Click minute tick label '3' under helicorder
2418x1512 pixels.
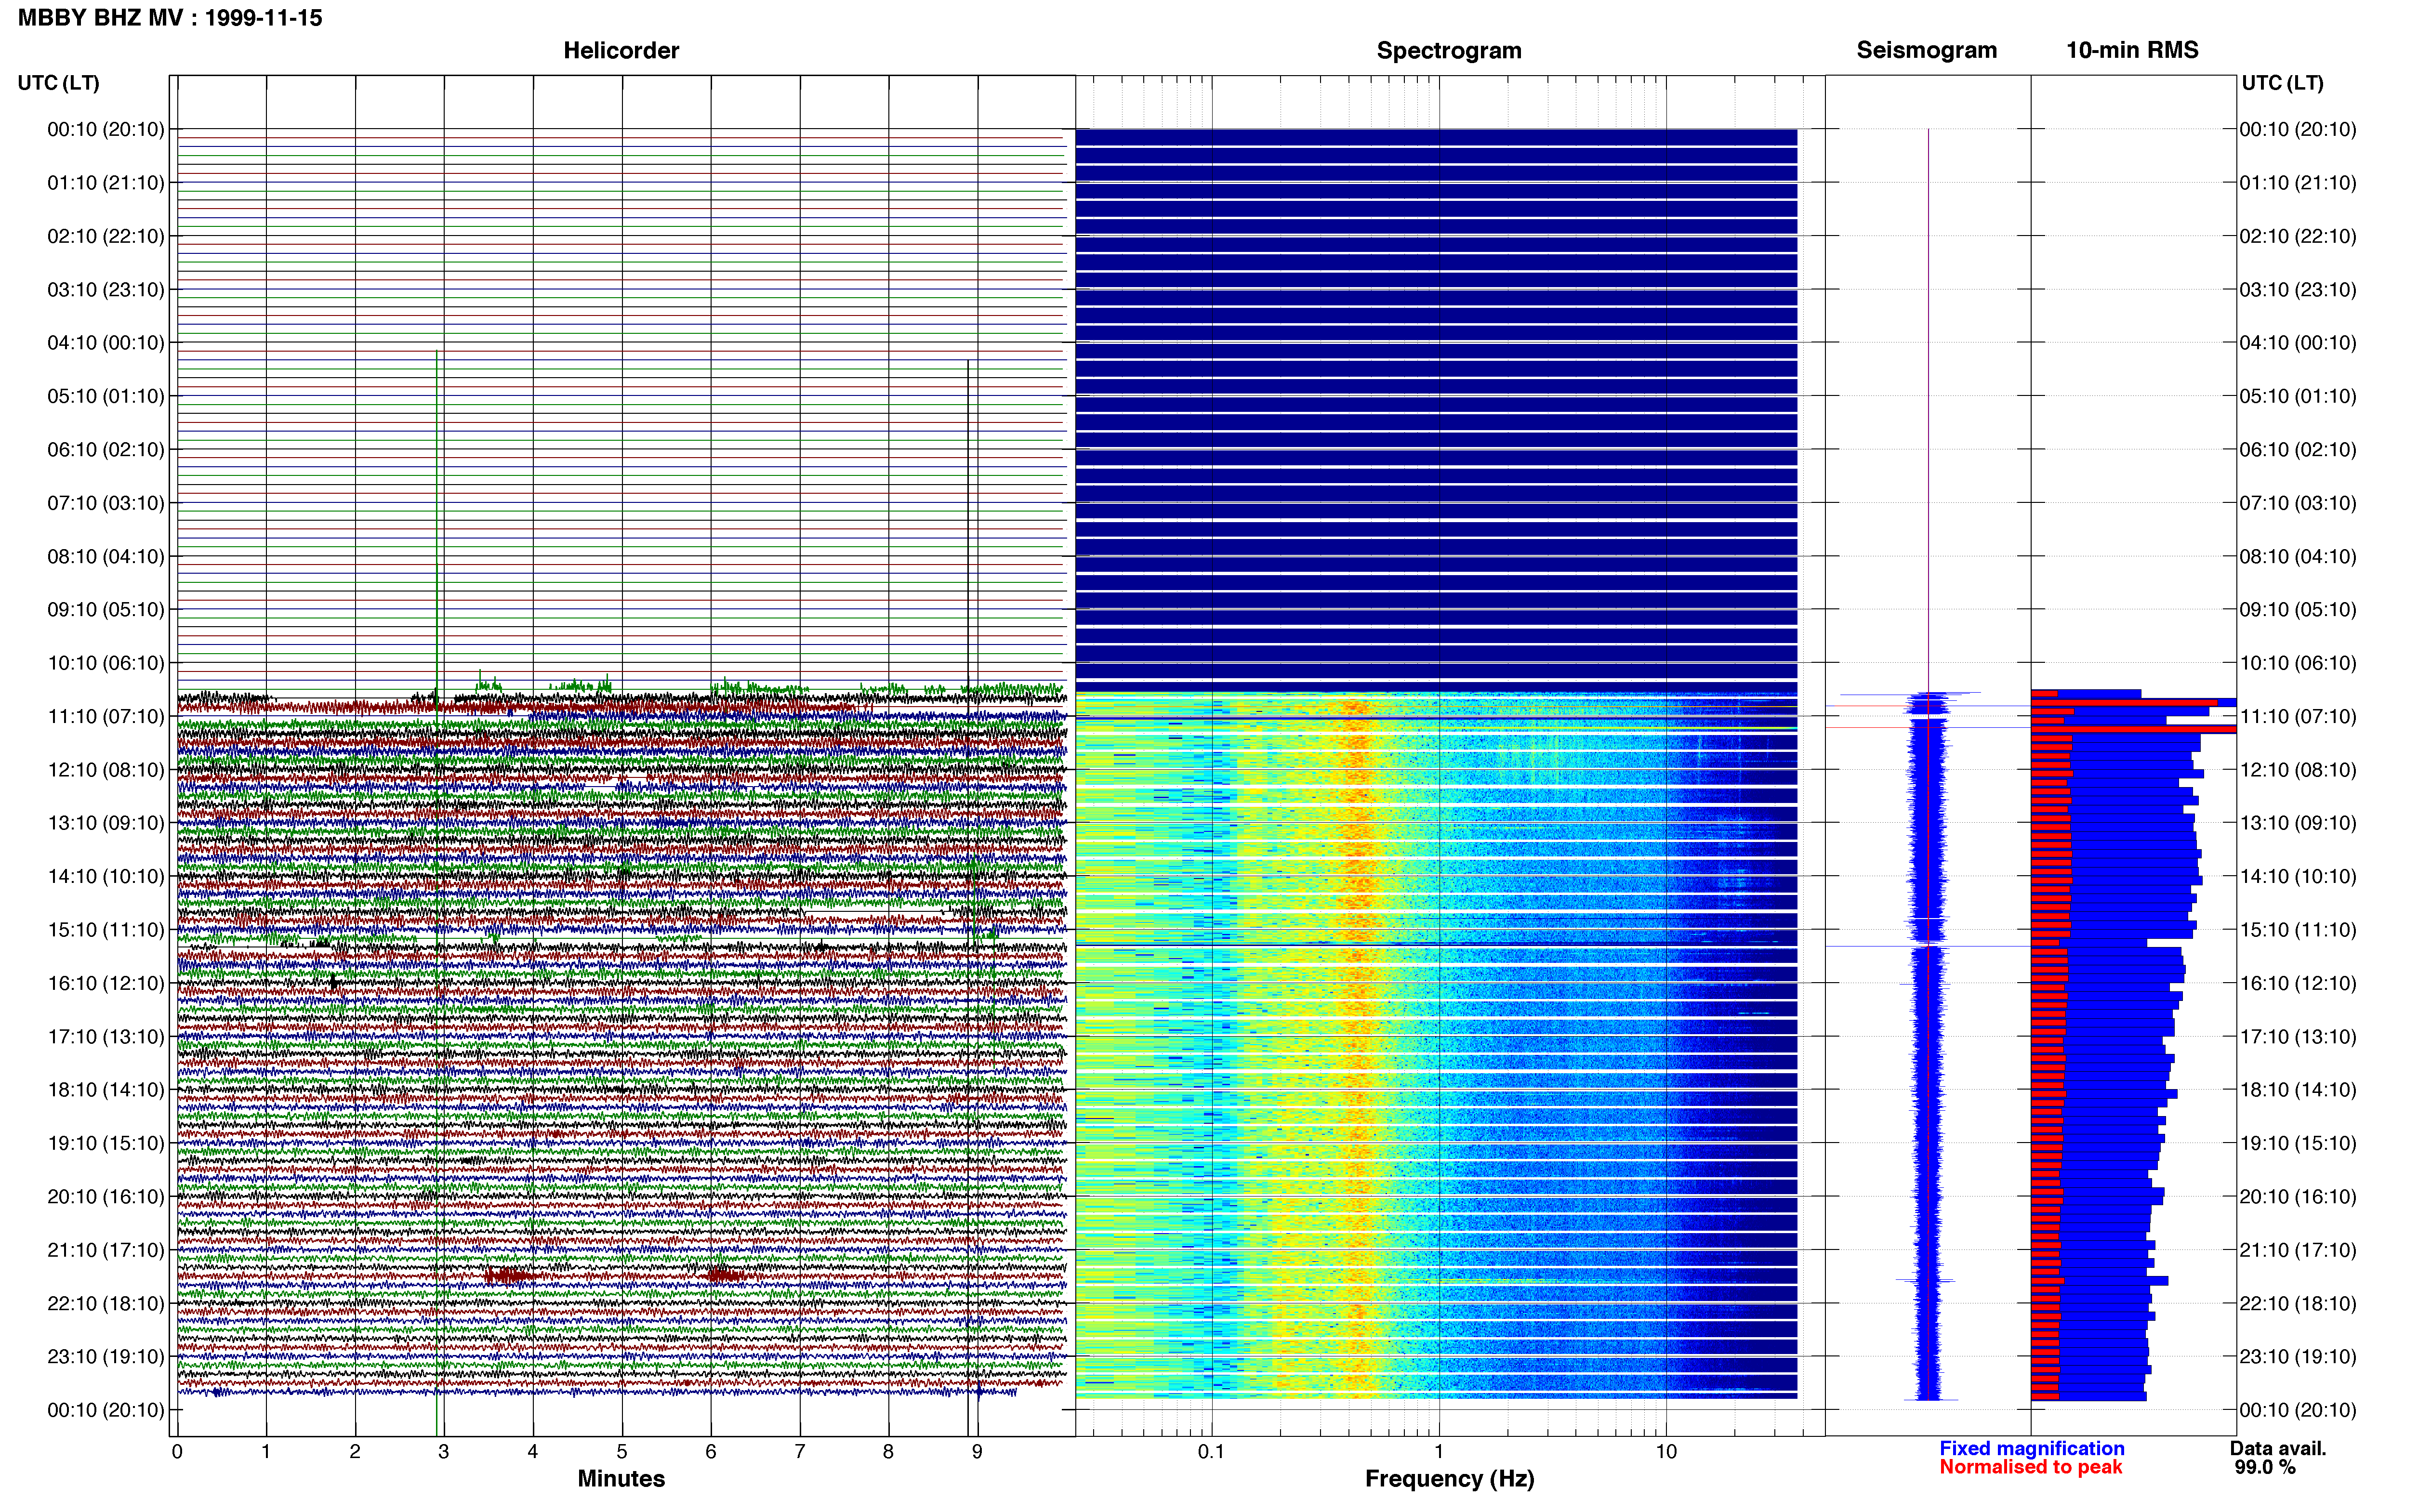(x=444, y=1452)
